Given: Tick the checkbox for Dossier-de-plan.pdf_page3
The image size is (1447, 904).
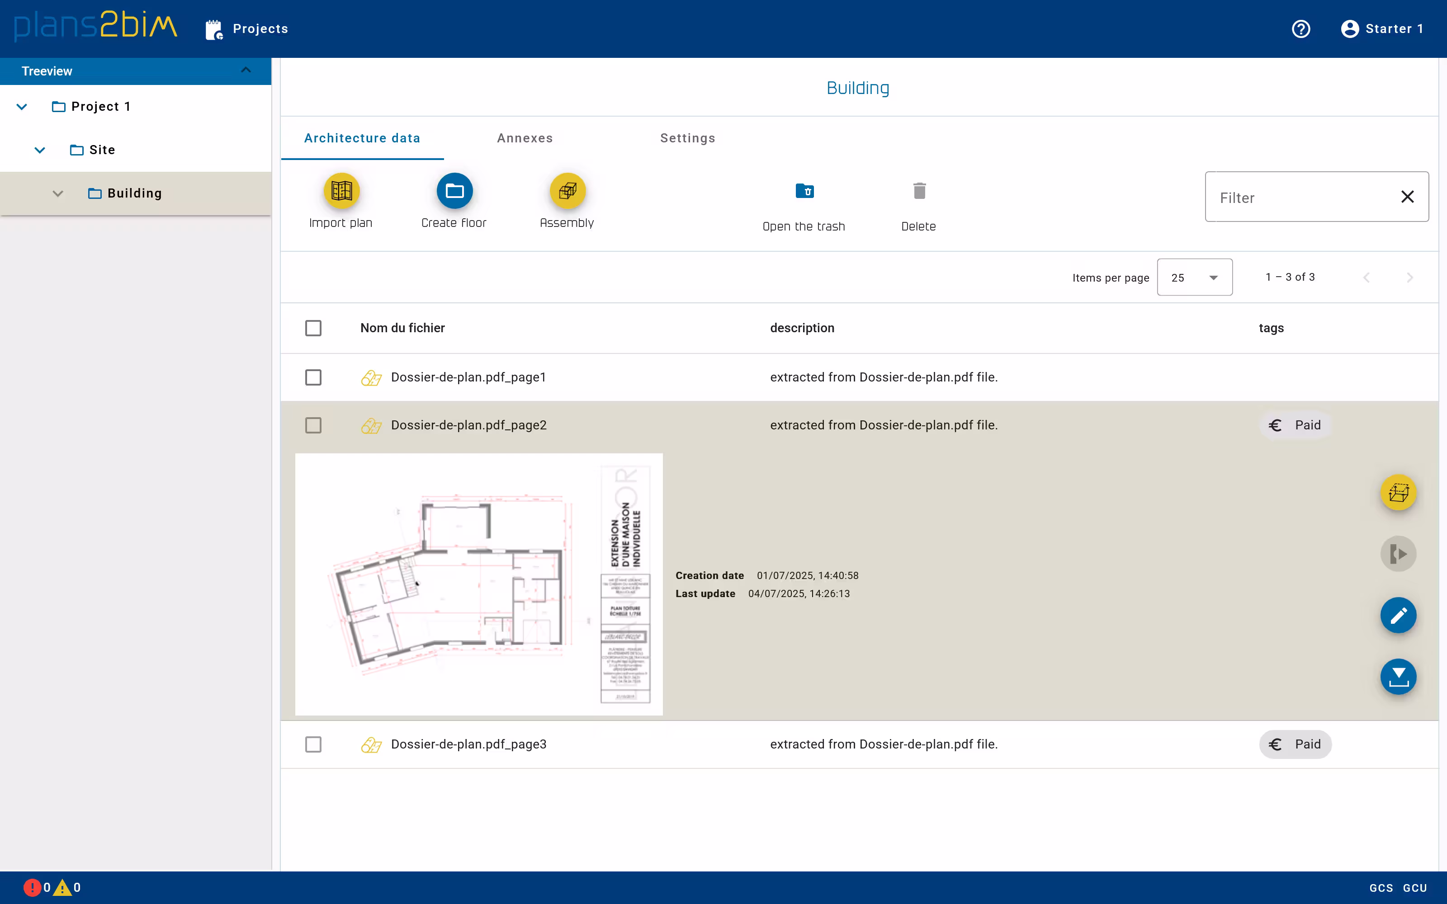Looking at the screenshot, I should point(313,744).
